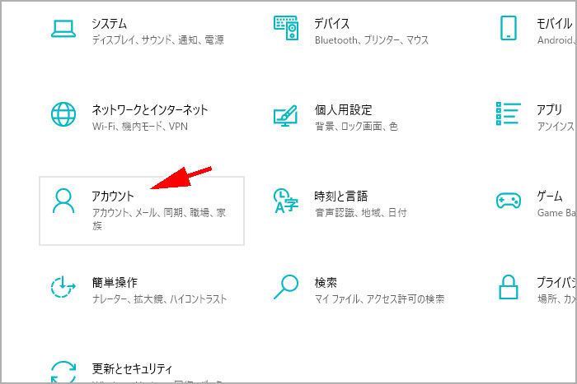The image size is (577, 384).
Task: Open the システム settings label
Action: coord(109,23)
